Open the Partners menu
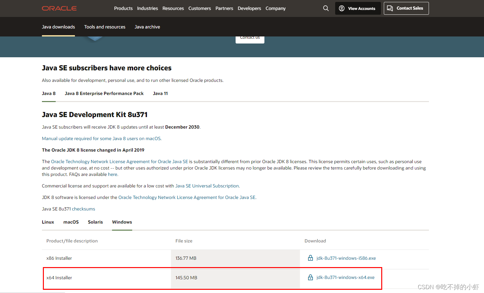The image size is (484, 293). [x=224, y=8]
